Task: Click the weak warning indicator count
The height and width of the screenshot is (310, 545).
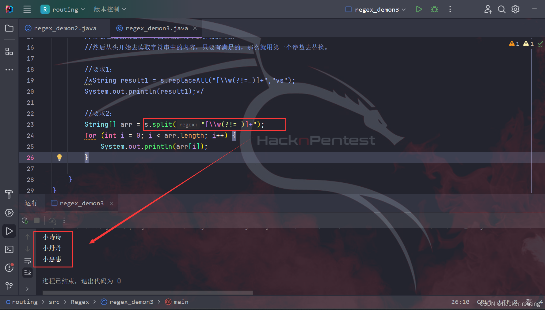Action: 528,44
